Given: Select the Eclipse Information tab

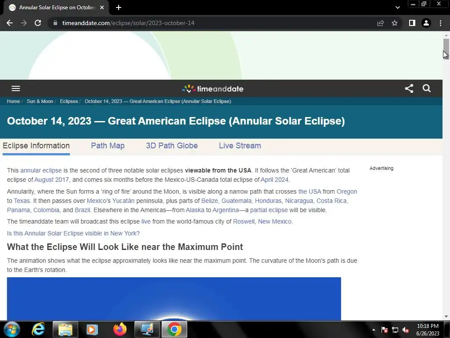Looking at the screenshot, I should [36, 146].
